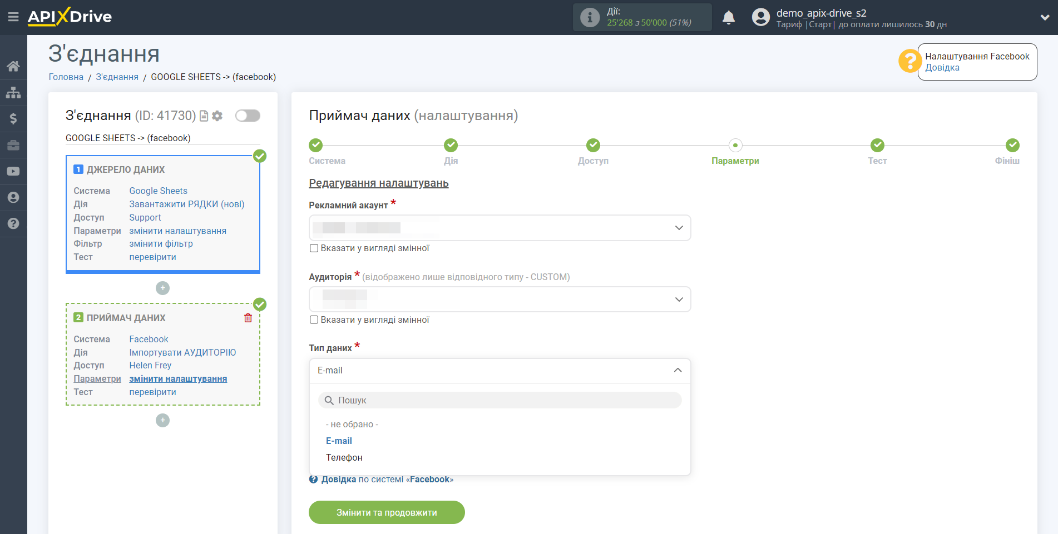This screenshot has height=534, width=1058.
Task: Click source перевірити test link
Action: click(152, 257)
